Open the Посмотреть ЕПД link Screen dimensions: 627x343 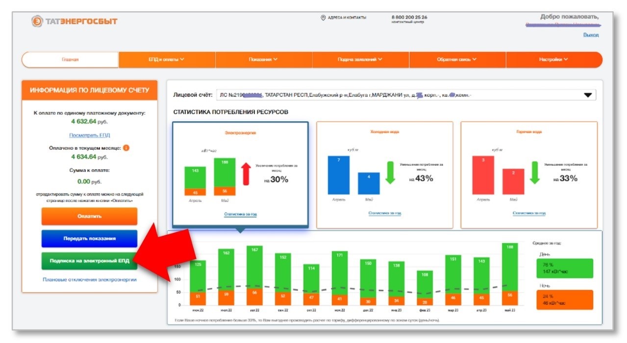(89, 135)
